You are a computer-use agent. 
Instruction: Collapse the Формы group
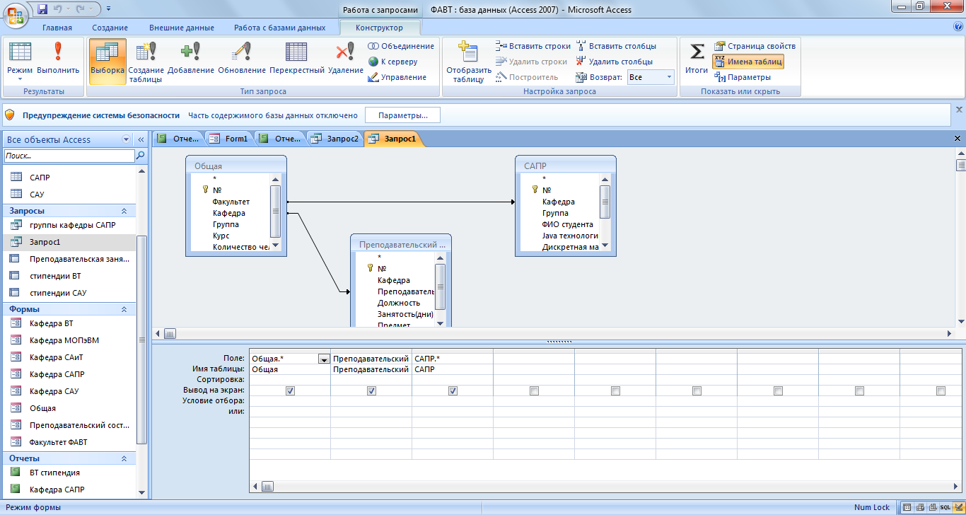point(124,309)
